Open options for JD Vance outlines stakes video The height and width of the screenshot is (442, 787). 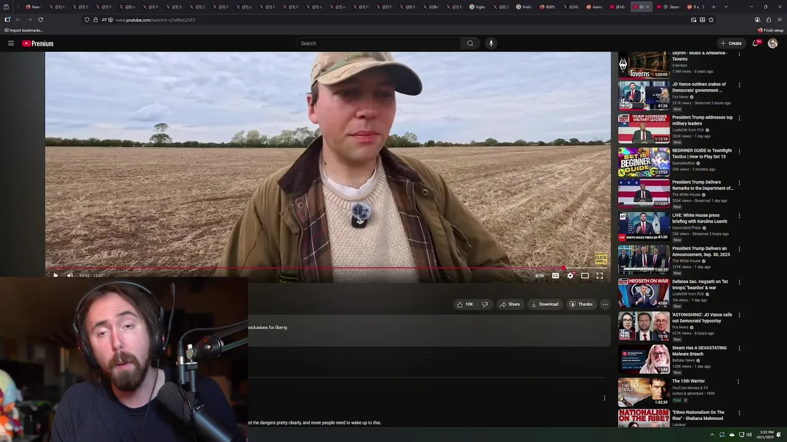pyautogui.click(x=739, y=85)
